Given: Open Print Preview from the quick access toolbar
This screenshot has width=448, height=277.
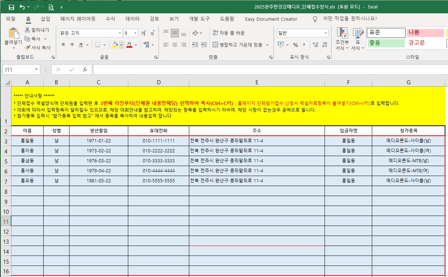Looking at the screenshot, I should coord(51,7).
